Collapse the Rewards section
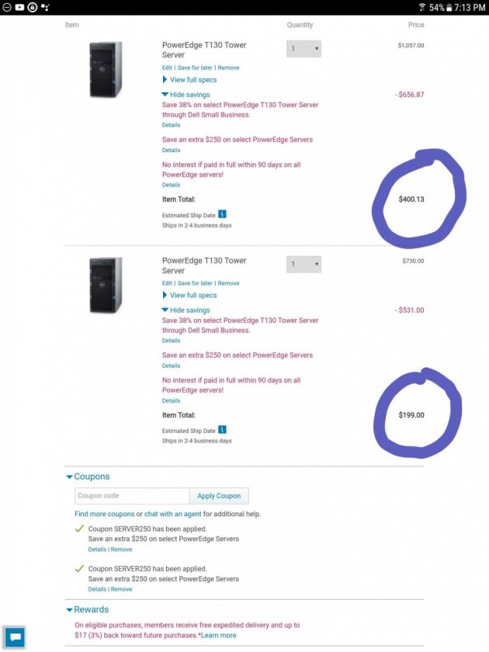The image size is (489, 652). (87, 609)
